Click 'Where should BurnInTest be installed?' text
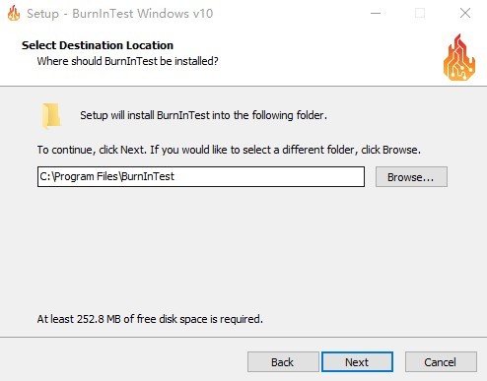 point(127,61)
